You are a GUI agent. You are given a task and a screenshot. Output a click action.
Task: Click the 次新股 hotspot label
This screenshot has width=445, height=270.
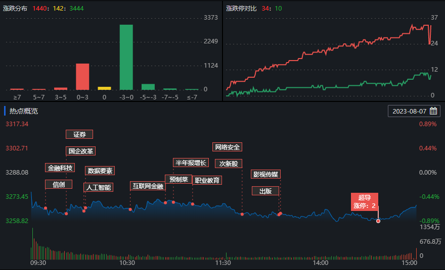228,164
